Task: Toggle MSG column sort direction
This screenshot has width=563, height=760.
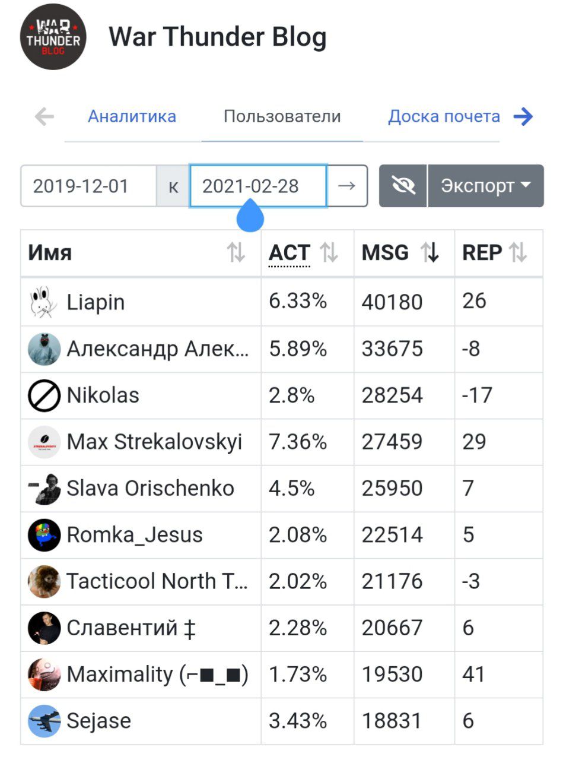Action: [430, 254]
